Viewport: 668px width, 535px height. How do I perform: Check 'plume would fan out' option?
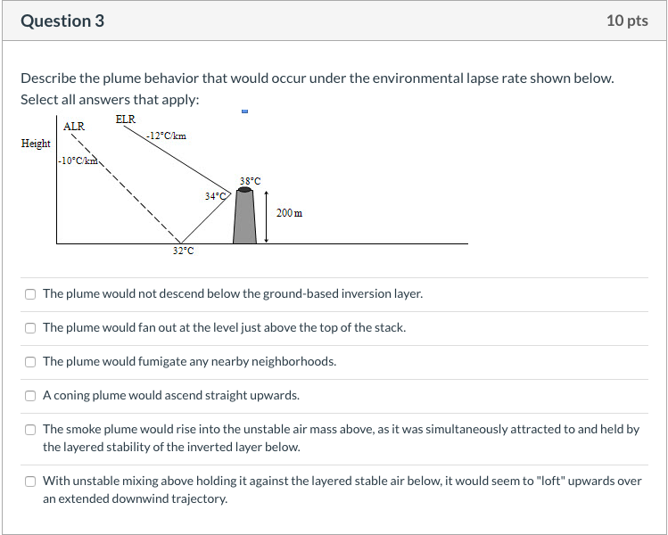point(30,328)
